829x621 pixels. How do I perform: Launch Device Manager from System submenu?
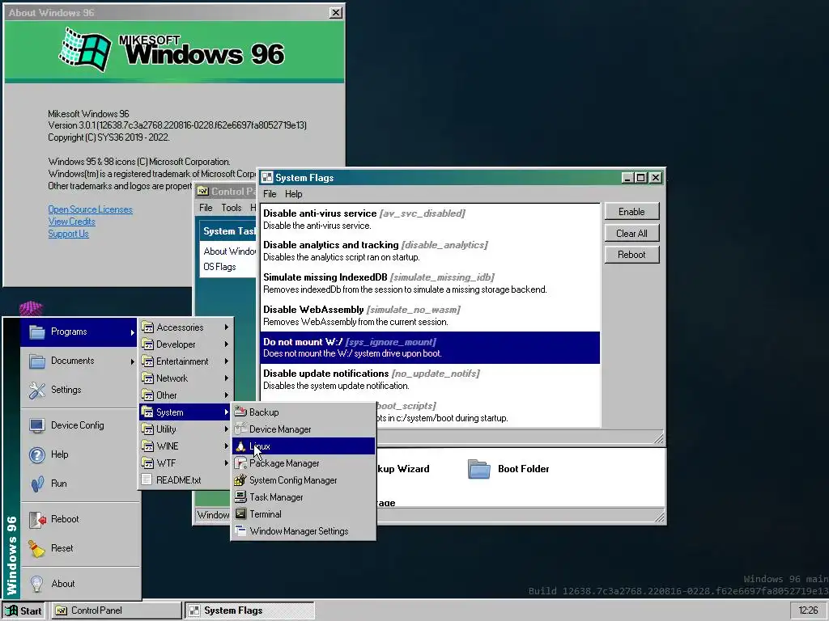(x=304, y=429)
